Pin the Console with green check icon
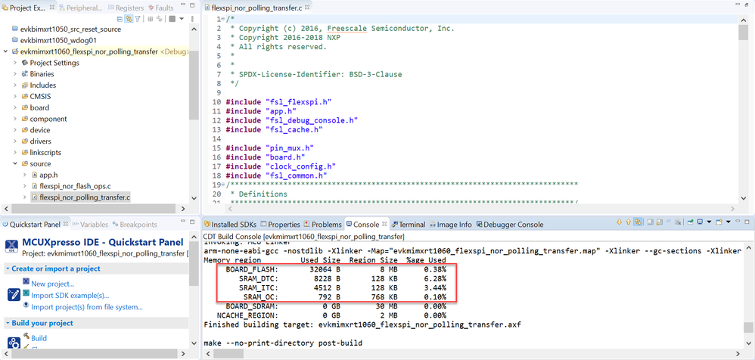The height and width of the screenshot is (360, 755). coord(690,222)
